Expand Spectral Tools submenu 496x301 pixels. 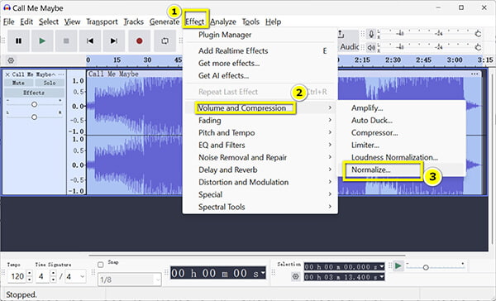pos(260,207)
